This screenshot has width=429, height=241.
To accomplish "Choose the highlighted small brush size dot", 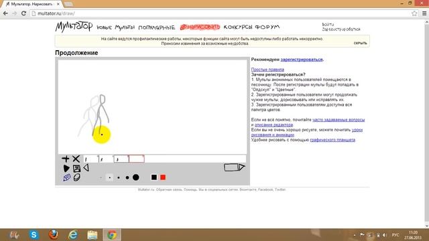I will tap(109, 177).
